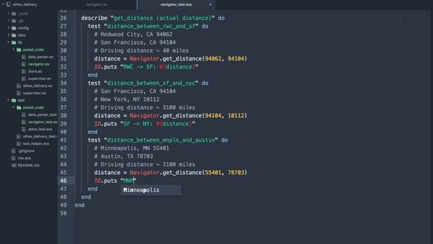Click the data_parser_test file icon
Viewport: 433px width, 244px height.
24,115
